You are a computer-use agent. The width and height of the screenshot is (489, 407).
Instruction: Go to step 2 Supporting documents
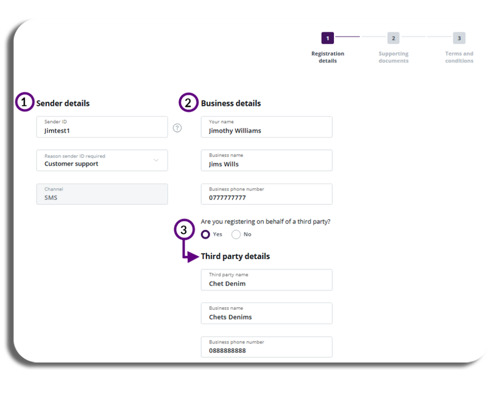(393, 38)
